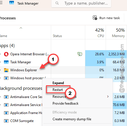Screen dimensions: 127x126
Task: Select Efficiency mode menu entry
Action: click(x=65, y=112)
